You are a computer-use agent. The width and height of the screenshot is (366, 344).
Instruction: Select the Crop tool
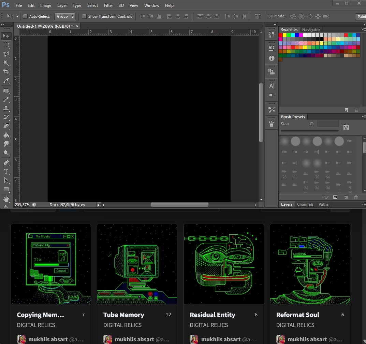6,72
